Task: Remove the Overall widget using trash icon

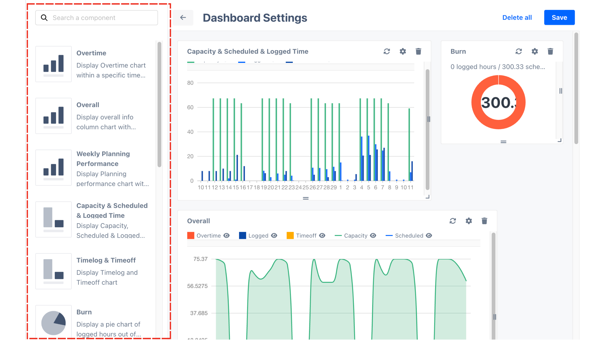Action: 484,221
